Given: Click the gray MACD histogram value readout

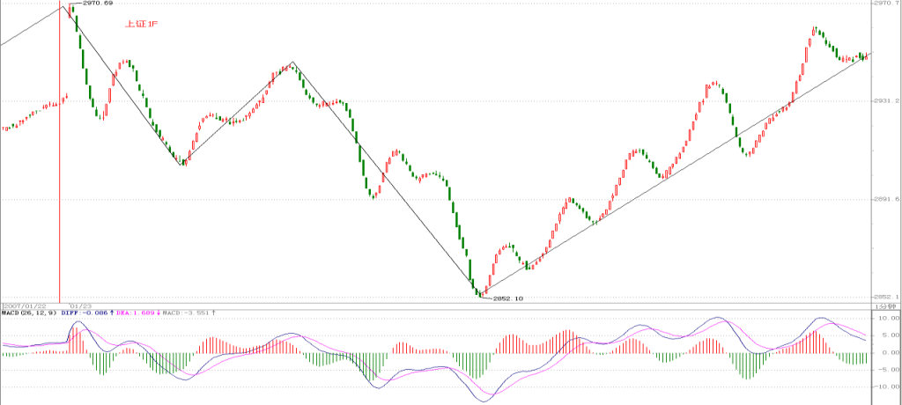Looking at the screenshot, I should (x=186, y=313).
